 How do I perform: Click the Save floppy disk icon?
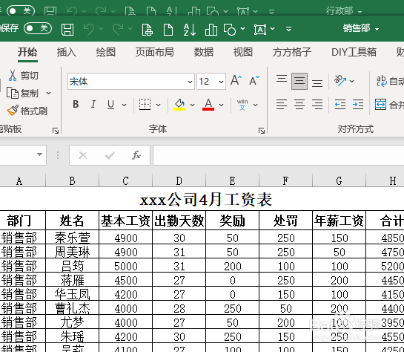67,30
